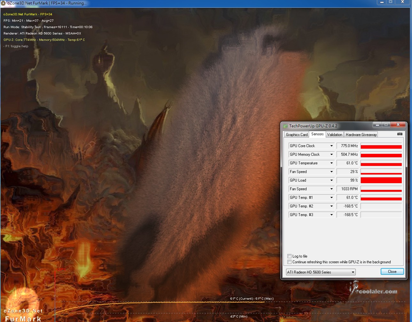
Task: Click the 43° C (Min) graph label
Action: point(239,317)
